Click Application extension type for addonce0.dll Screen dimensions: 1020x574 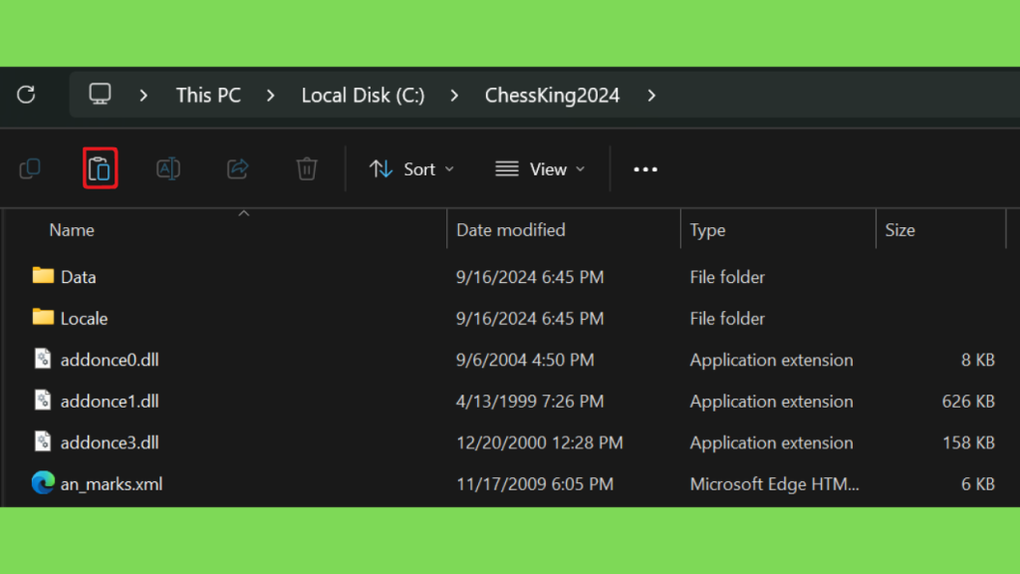coord(772,360)
